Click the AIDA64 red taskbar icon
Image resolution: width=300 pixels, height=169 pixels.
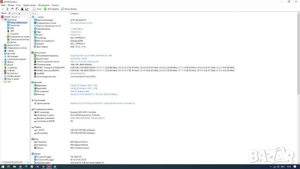point(49,167)
